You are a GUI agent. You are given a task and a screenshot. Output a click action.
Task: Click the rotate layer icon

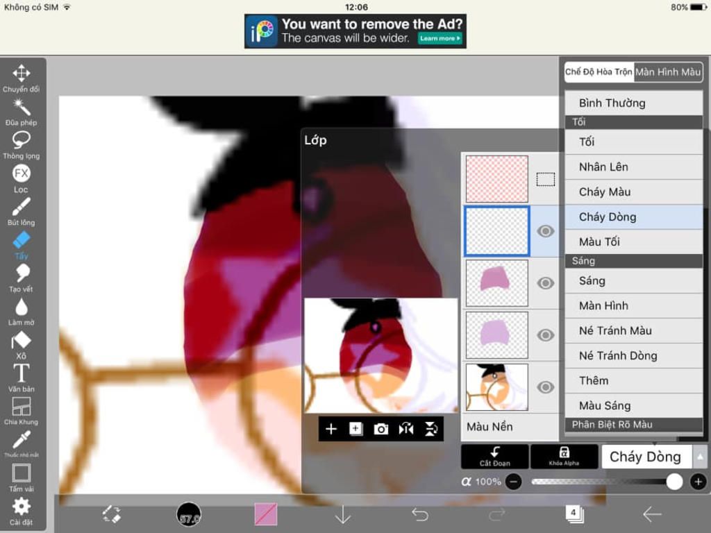[x=430, y=429]
